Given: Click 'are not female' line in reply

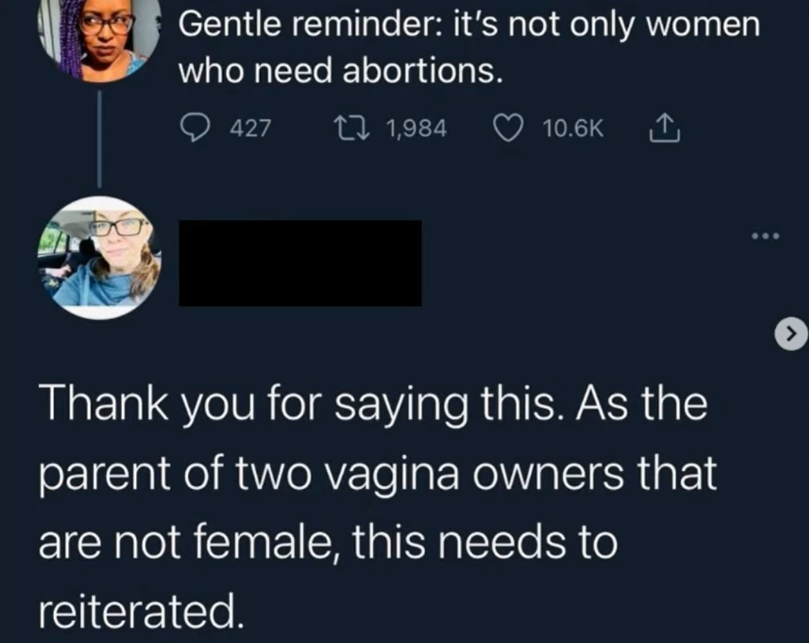Looking at the screenshot, I should 327,543.
